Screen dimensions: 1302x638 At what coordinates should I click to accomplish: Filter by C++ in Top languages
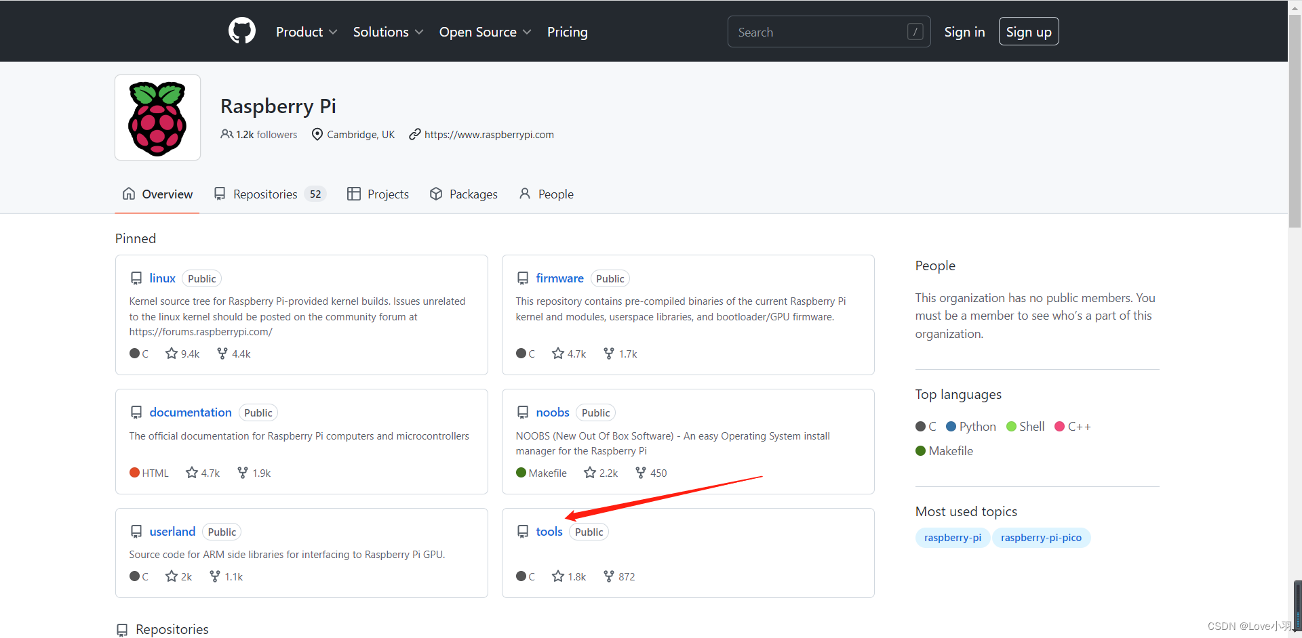[x=1073, y=427]
